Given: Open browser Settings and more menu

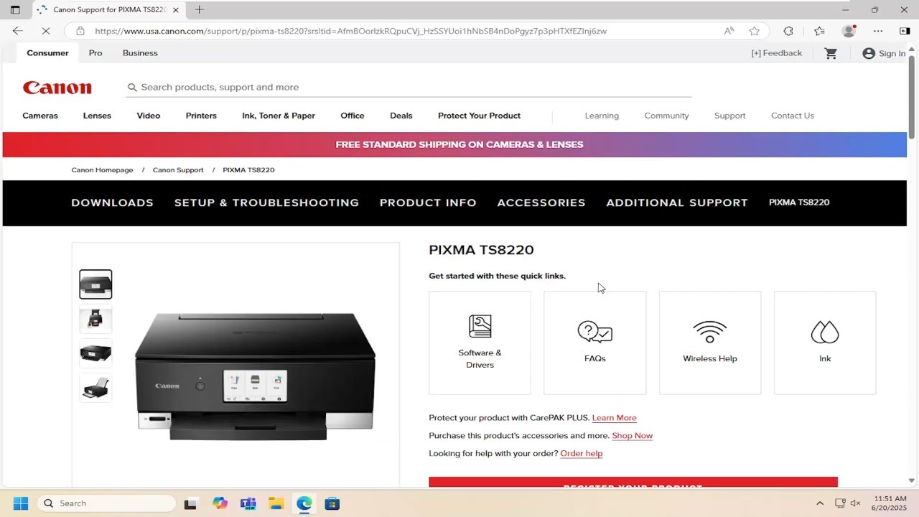Looking at the screenshot, I should point(878,31).
